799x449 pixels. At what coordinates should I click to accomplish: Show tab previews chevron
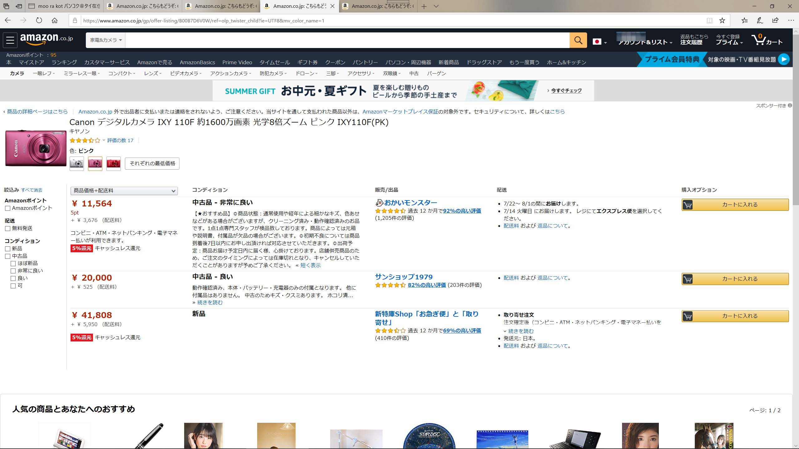(436, 6)
